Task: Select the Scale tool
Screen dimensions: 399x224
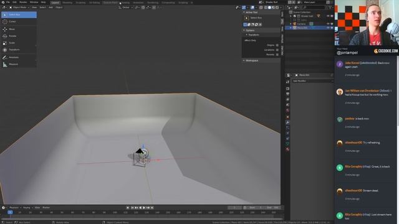Action: [19, 43]
